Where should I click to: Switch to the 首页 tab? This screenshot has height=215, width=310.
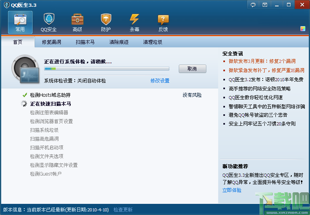pos(18,42)
